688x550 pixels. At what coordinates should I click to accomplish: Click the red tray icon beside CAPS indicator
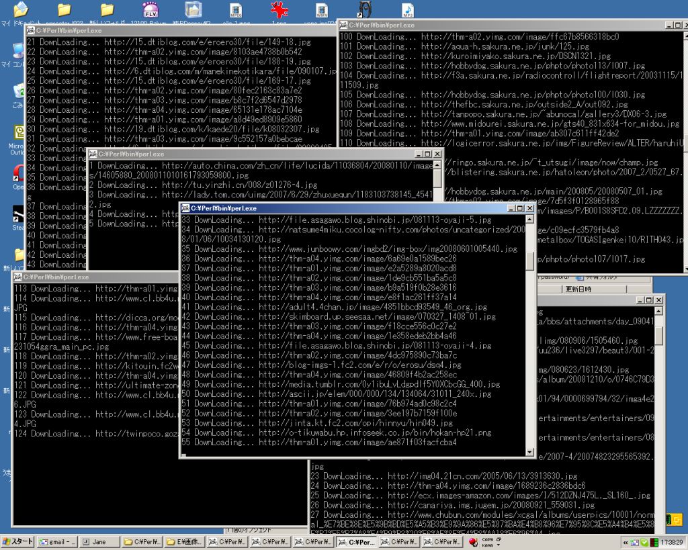473,542
